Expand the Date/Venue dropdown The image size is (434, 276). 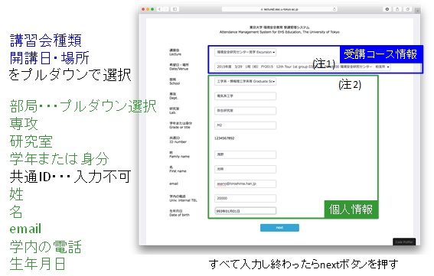[302, 67]
